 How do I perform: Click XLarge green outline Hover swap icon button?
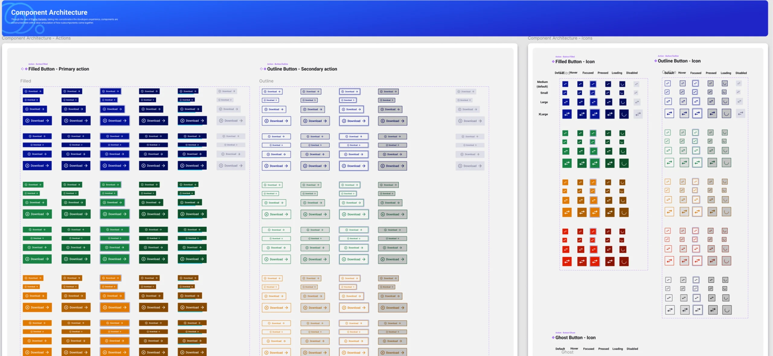pyautogui.click(x=684, y=163)
